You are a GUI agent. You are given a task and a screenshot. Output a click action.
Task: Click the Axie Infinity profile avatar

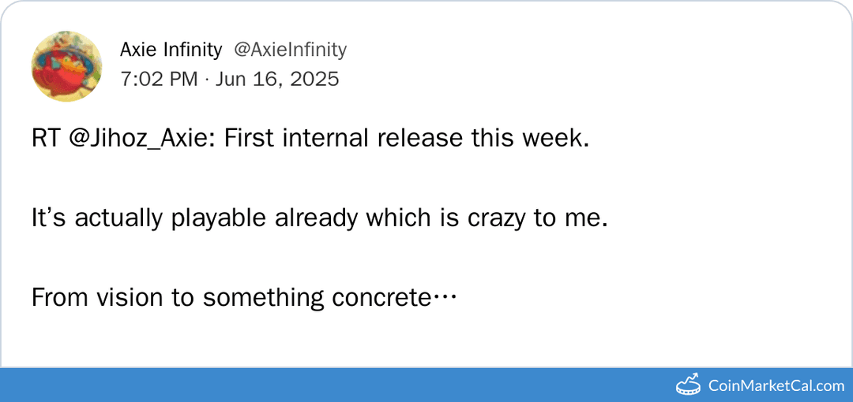click(66, 67)
